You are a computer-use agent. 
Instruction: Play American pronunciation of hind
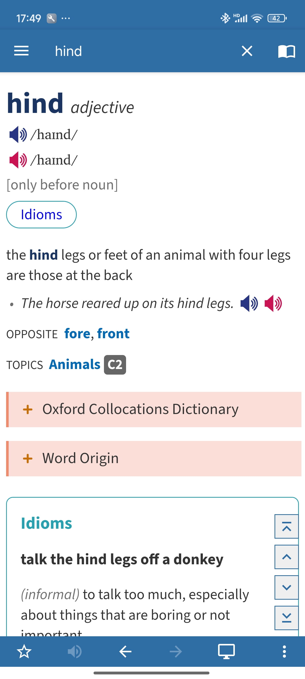pos(18,160)
